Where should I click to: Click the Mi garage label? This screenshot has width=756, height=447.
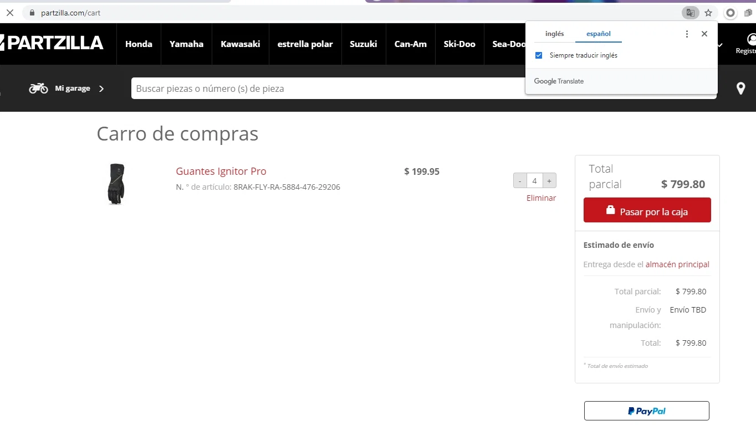[x=73, y=89]
